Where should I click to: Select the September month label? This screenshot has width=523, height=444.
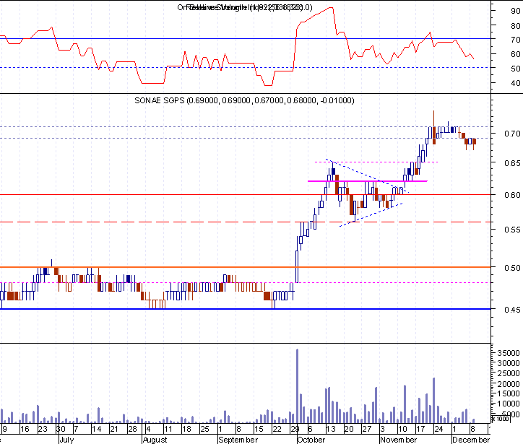click(x=238, y=440)
